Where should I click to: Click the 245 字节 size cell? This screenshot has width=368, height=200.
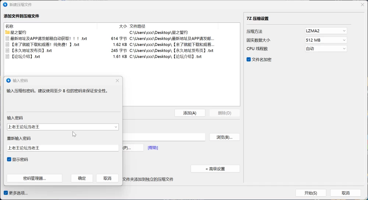click(119, 50)
